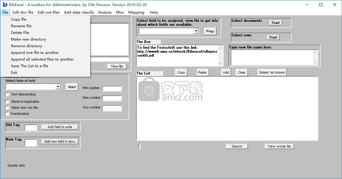Click the Delete 1st column button

point(272,72)
